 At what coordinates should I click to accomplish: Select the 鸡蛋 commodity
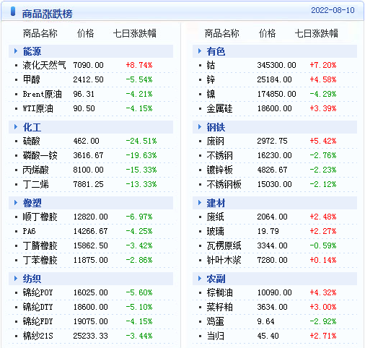tap(215, 321)
